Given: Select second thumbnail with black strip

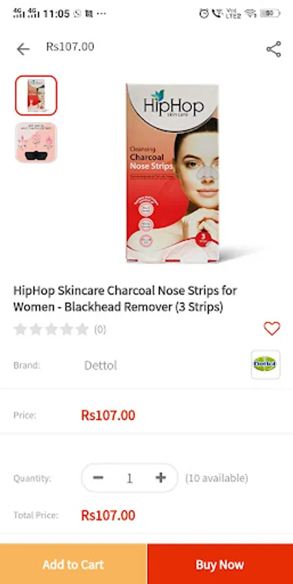Looking at the screenshot, I should pyautogui.click(x=36, y=143).
